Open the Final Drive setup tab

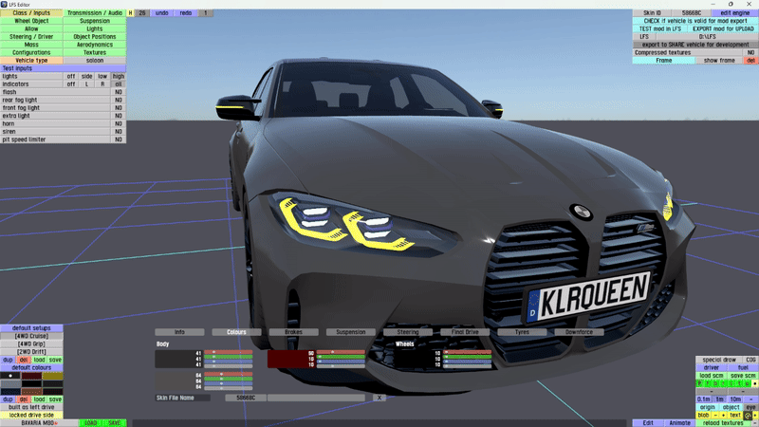[x=465, y=332]
